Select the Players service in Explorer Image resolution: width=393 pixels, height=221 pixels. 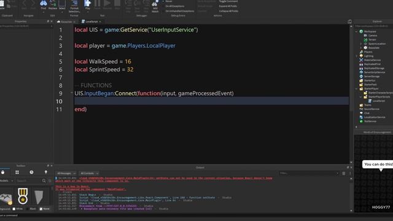coord(366,52)
